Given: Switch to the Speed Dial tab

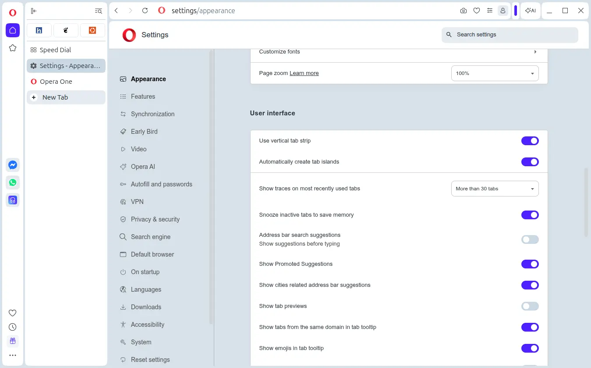Looking at the screenshot, I should (x=66, y=50).
